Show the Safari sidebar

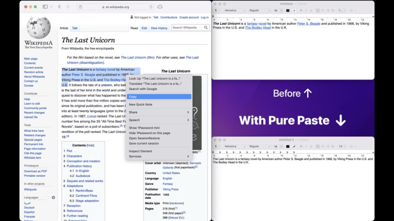pyautogui.click(x=45, y=7)
